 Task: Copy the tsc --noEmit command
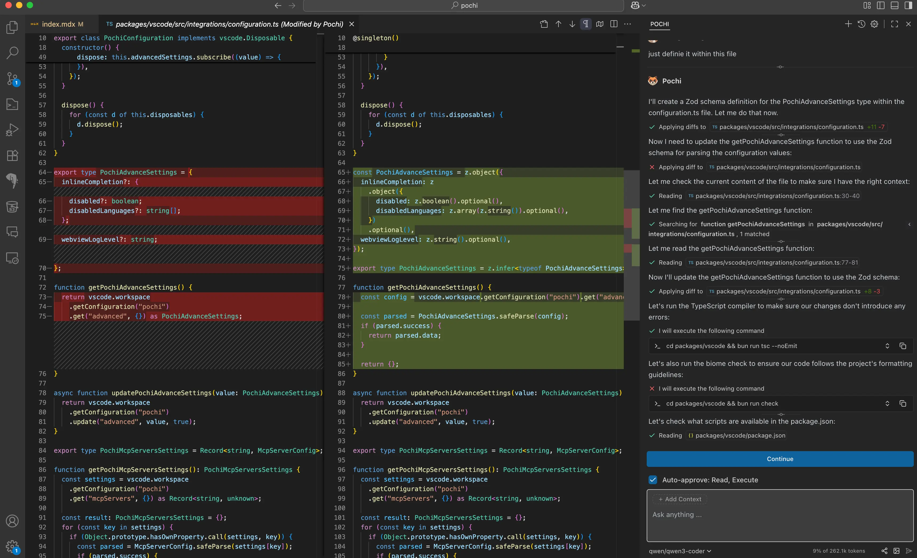(903, 346)
